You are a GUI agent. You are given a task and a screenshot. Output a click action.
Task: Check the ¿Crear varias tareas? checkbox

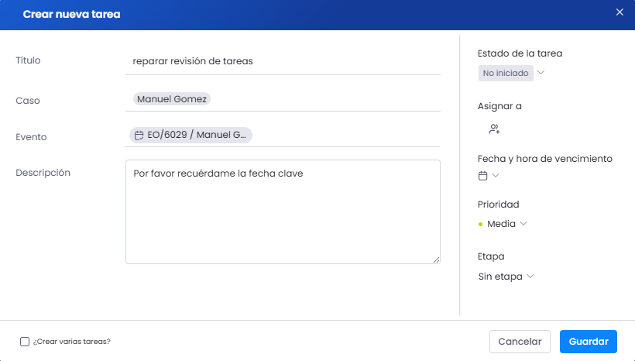25,342
